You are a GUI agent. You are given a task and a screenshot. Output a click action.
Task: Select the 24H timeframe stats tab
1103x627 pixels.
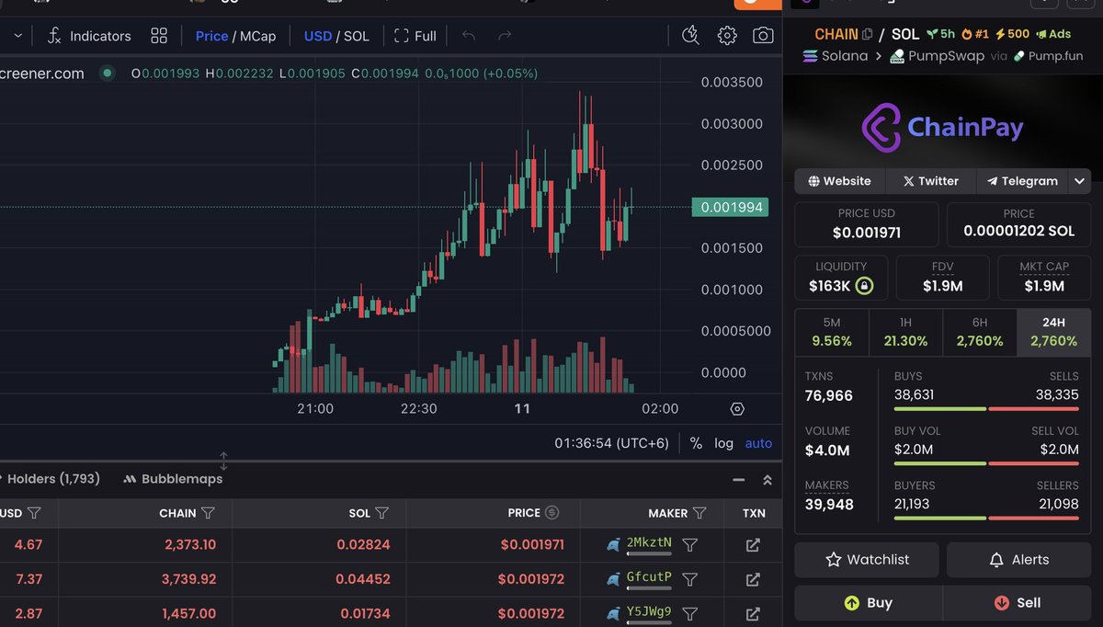click(1054, 332)
